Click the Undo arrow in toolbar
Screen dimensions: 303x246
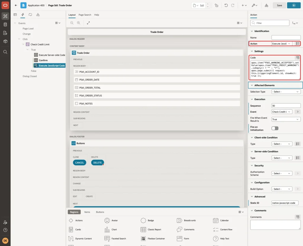point(226,5)
